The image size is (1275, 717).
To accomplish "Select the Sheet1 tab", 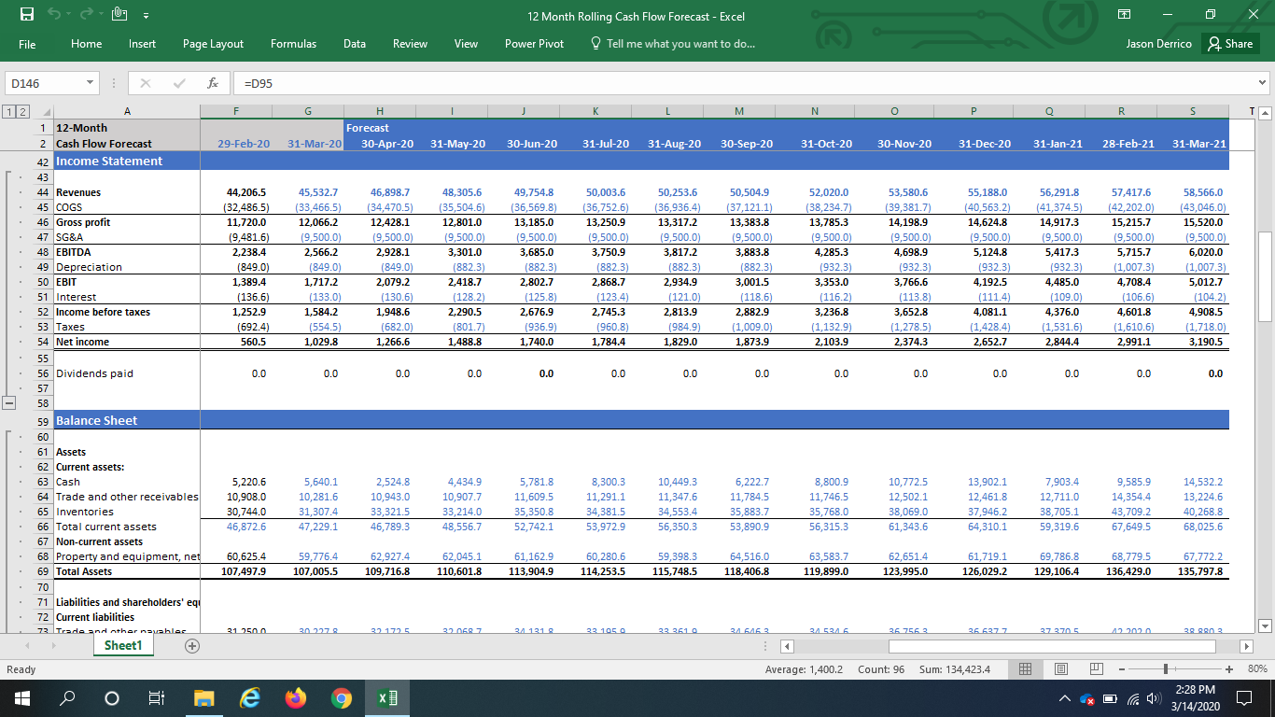I will tap(121, 645).
